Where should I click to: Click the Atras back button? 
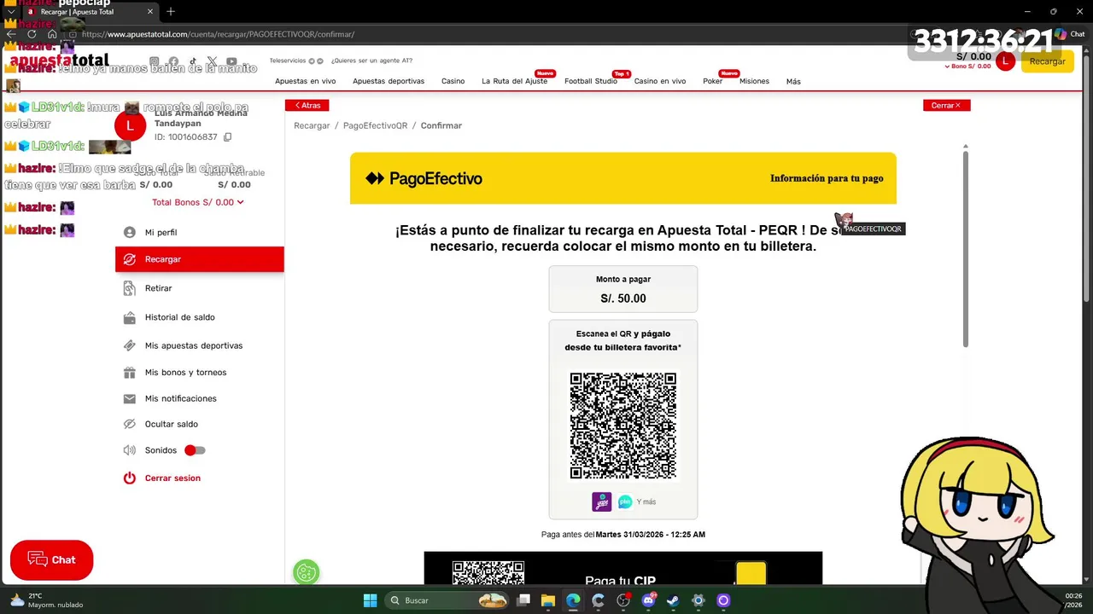[x=307, y=106]
